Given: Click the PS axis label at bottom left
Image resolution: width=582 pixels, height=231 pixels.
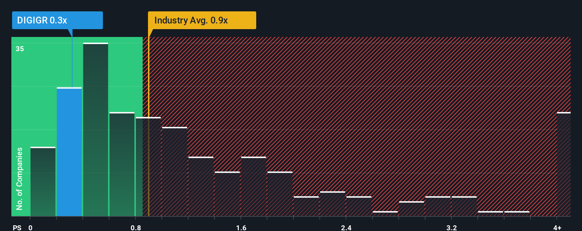Looking at the screenshot, I should pyautogui.click(x=17, y=227).
